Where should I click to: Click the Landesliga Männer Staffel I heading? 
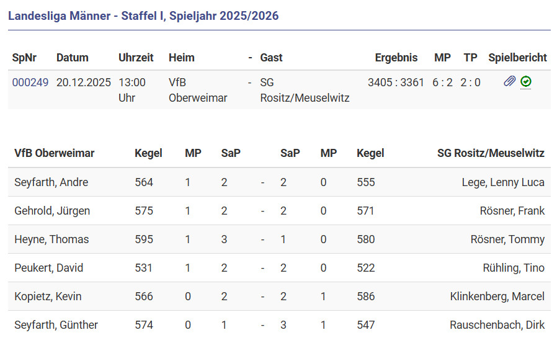click(x=143, y=16)
